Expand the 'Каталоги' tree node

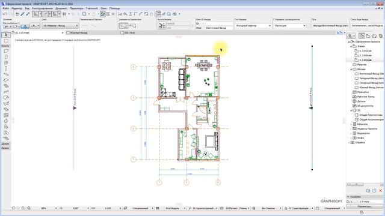(351, 124)
